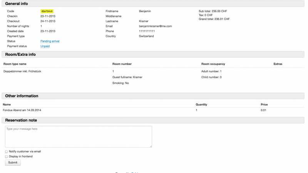The width and height of the screenshot is (308, 173).
Task: Click the Other information section header
Action: click(22, 96)
